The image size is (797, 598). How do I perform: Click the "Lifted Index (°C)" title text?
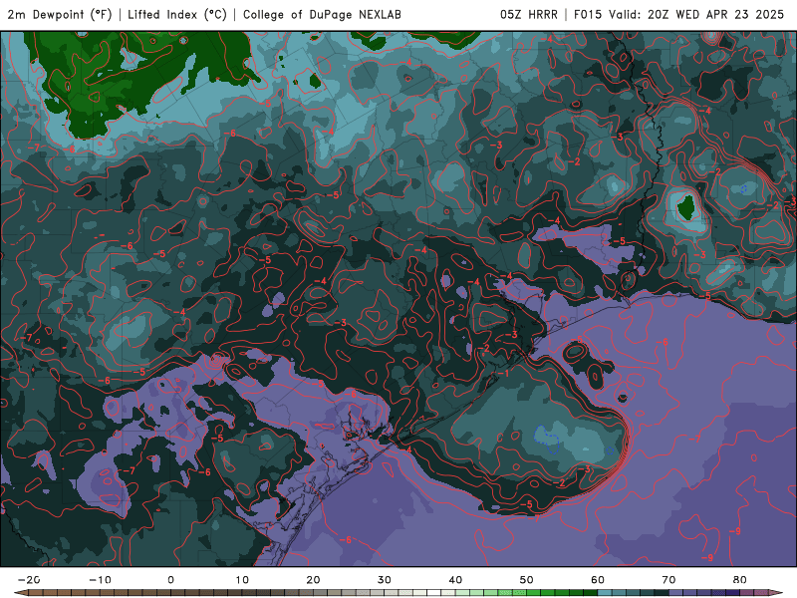point(177,15)
